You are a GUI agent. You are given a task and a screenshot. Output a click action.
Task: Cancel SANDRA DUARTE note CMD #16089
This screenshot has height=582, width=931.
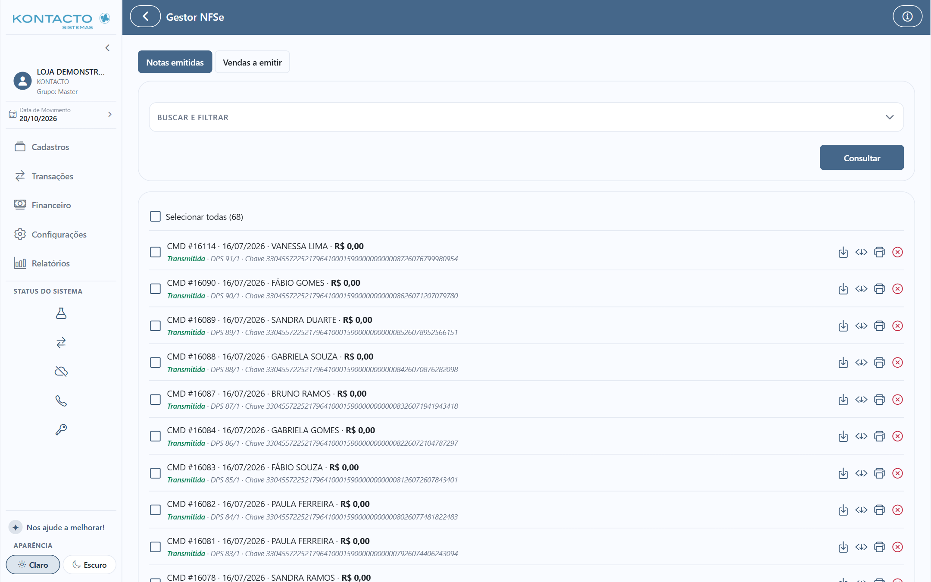[897, 326]
